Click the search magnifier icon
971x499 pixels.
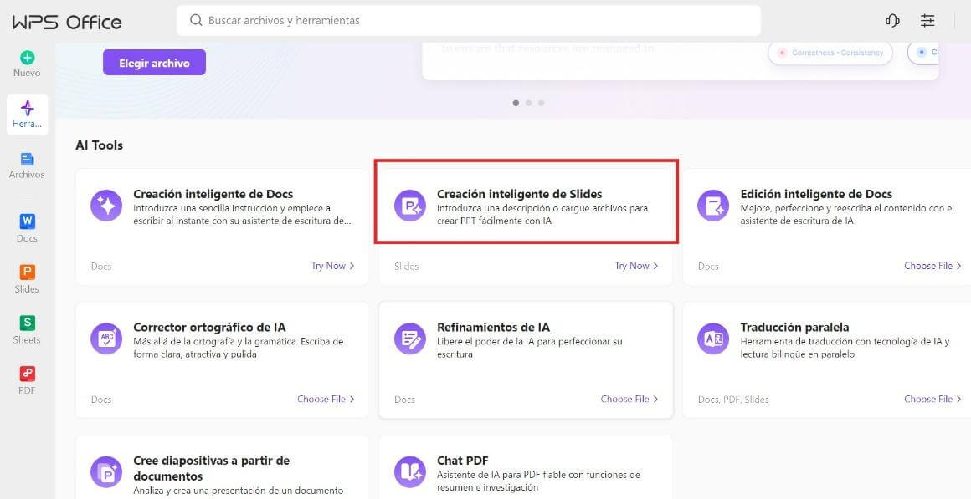point(196,20)
